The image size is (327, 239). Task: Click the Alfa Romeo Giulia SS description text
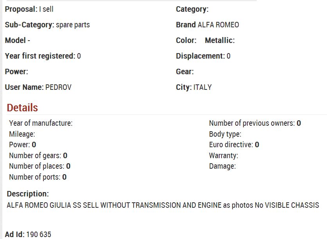click(x=163, y=205)
